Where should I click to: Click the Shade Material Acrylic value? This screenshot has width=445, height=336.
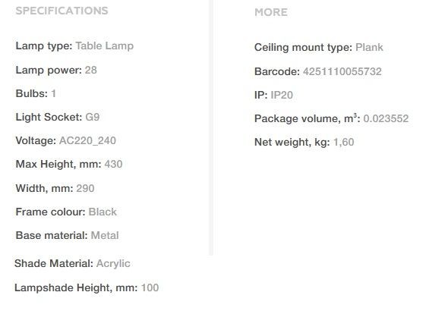[113, 264]
